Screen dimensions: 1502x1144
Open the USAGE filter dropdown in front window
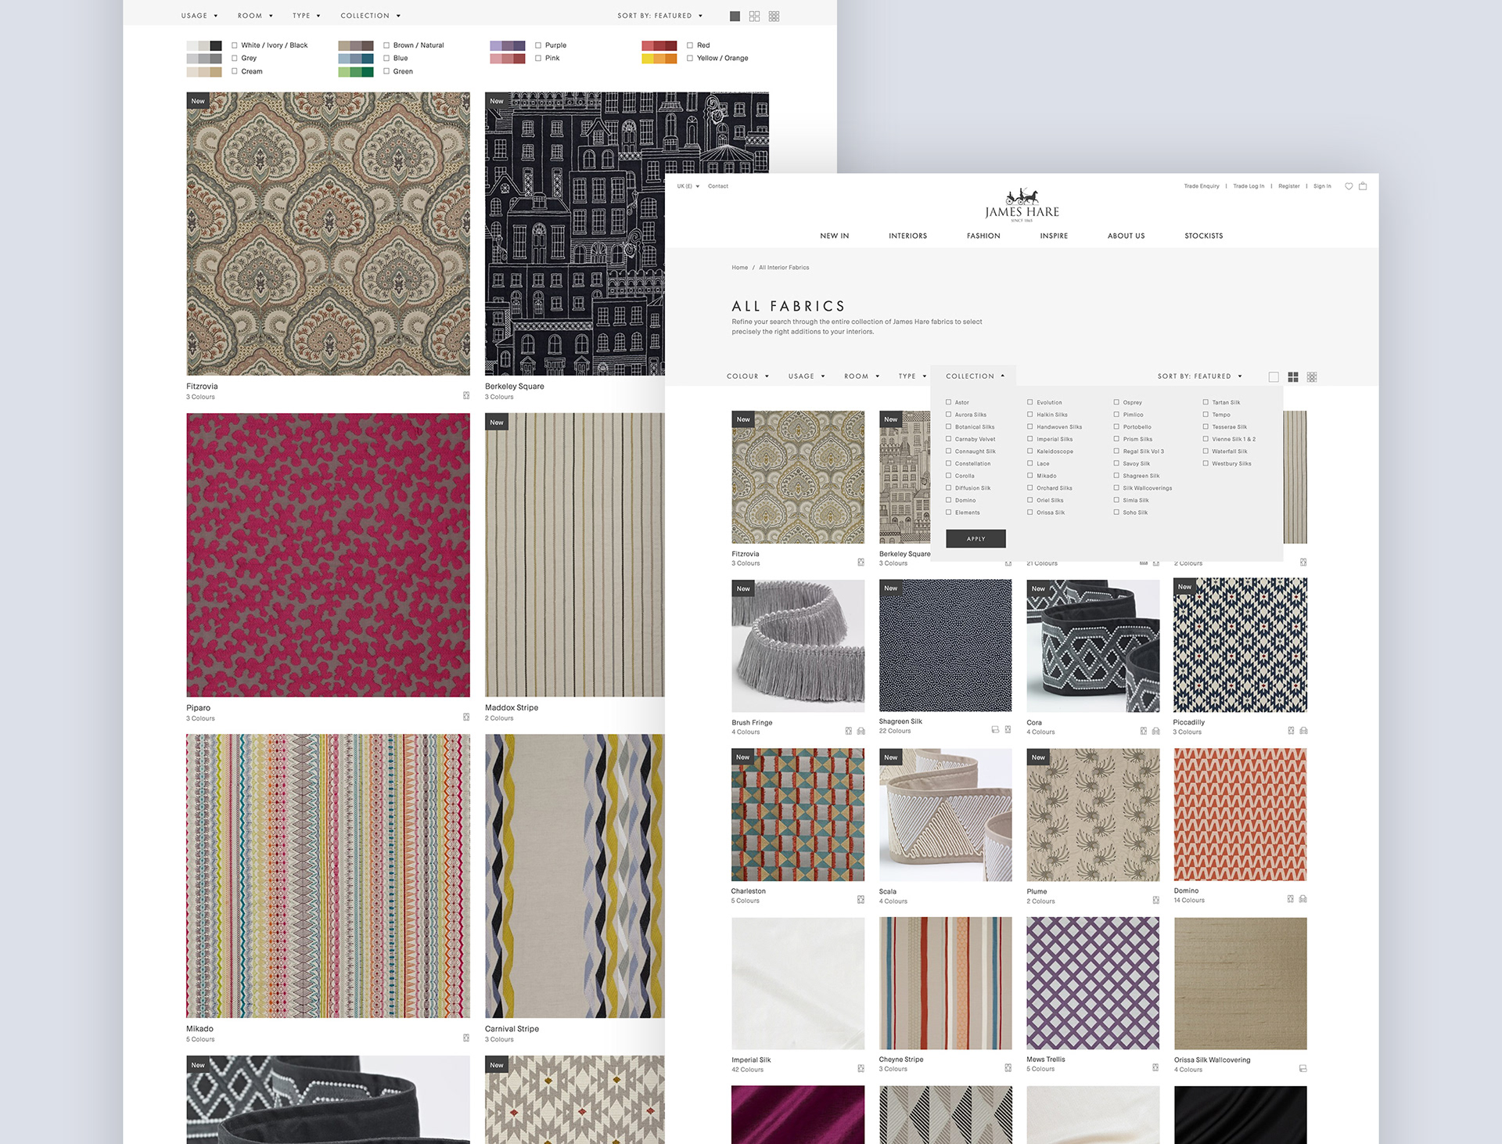[806, 376]
